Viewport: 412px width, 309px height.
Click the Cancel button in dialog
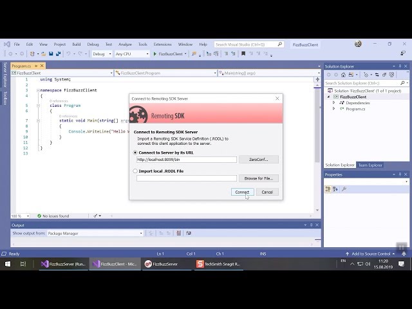pyautogui.click(x=267, y=192)
